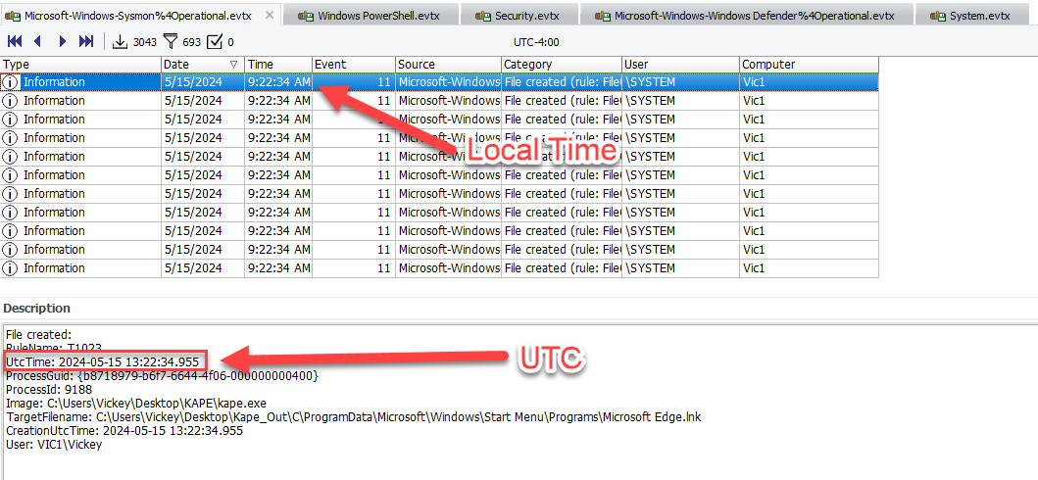Go to the previous event arrow

click(x=38, y=41)
